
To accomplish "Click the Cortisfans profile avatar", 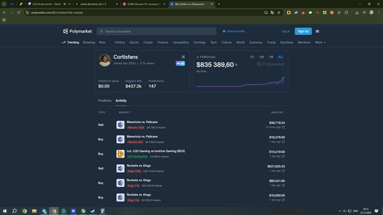I will pos(105,60).
